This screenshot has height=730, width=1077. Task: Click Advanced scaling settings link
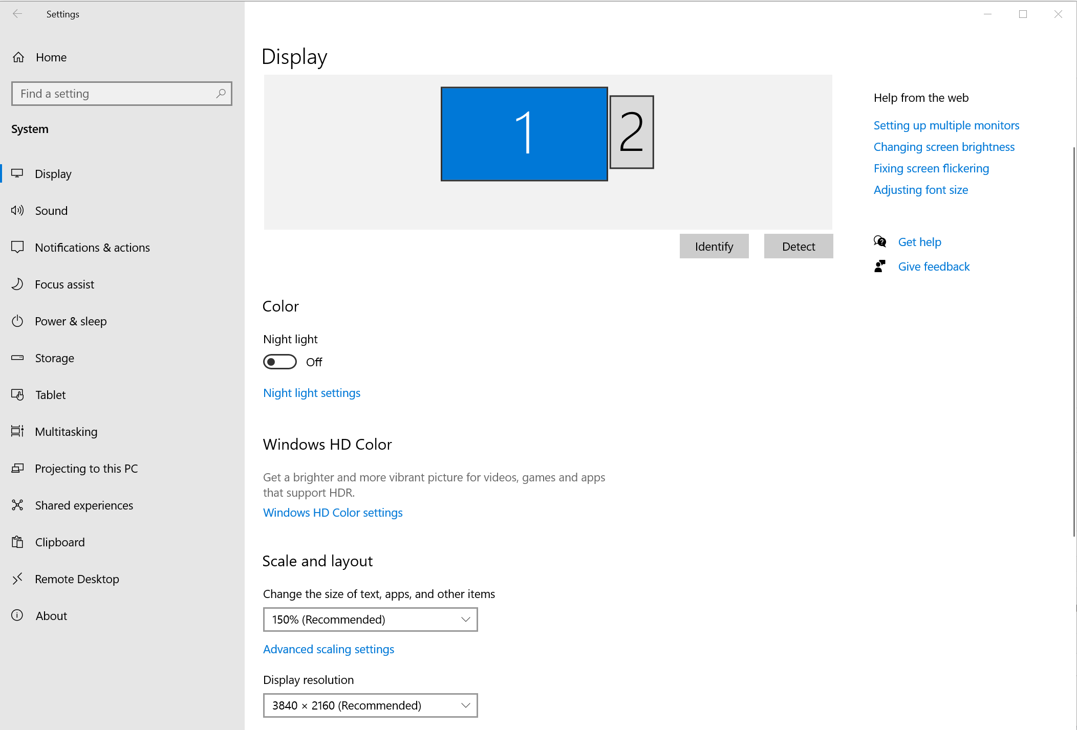click(x=329, y=649)
